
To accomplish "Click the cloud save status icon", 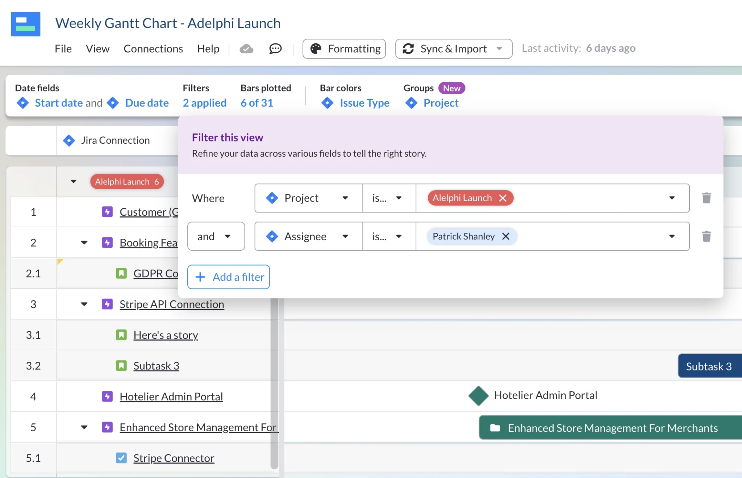I will point(246,48).
